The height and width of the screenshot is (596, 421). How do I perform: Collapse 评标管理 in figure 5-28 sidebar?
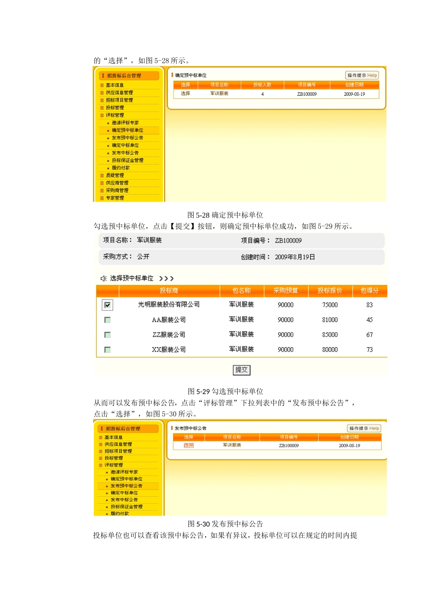(115, 115)
